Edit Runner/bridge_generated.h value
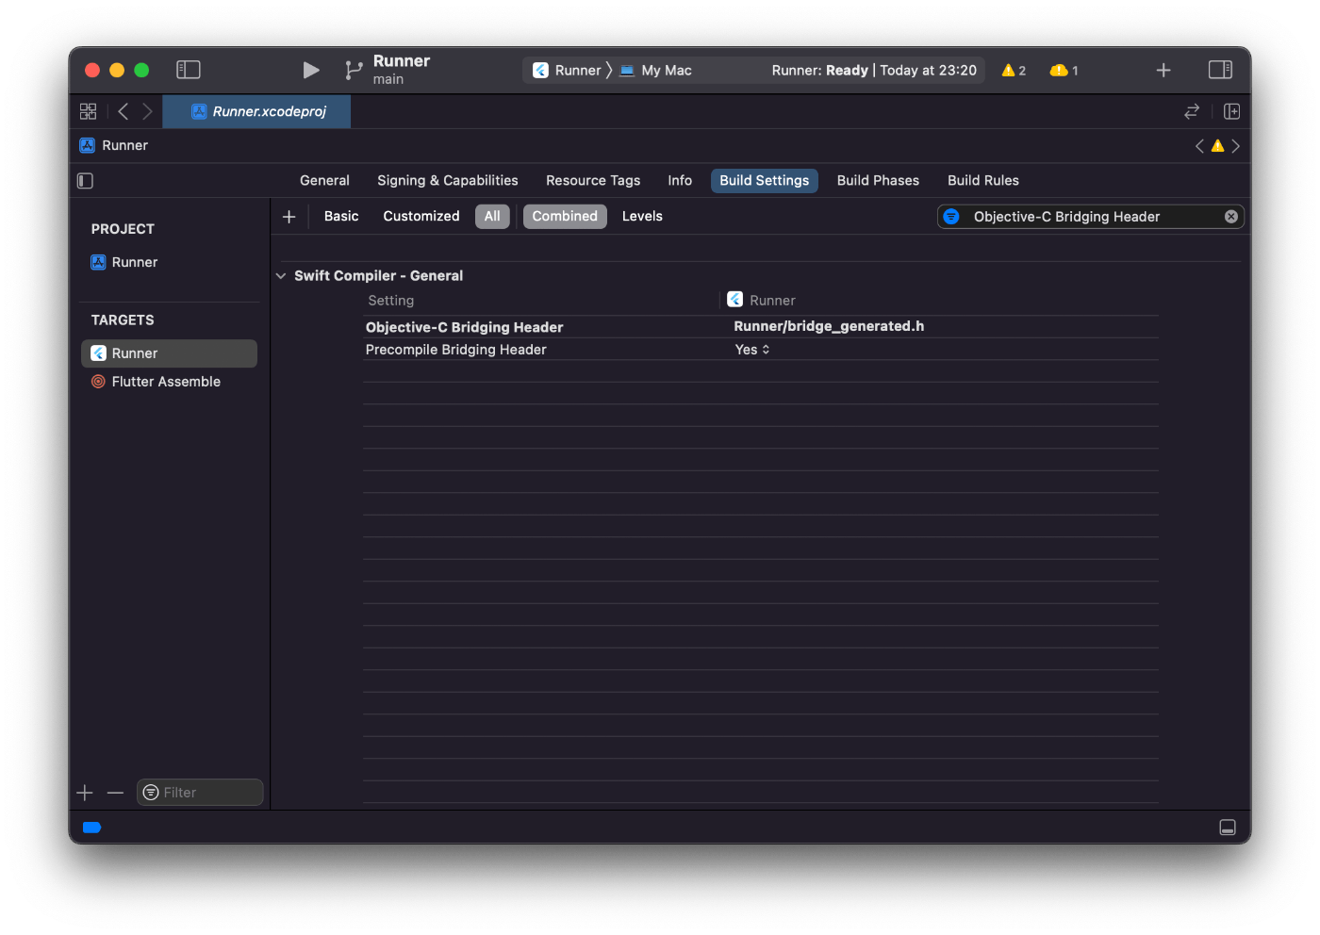 point(829,326)
